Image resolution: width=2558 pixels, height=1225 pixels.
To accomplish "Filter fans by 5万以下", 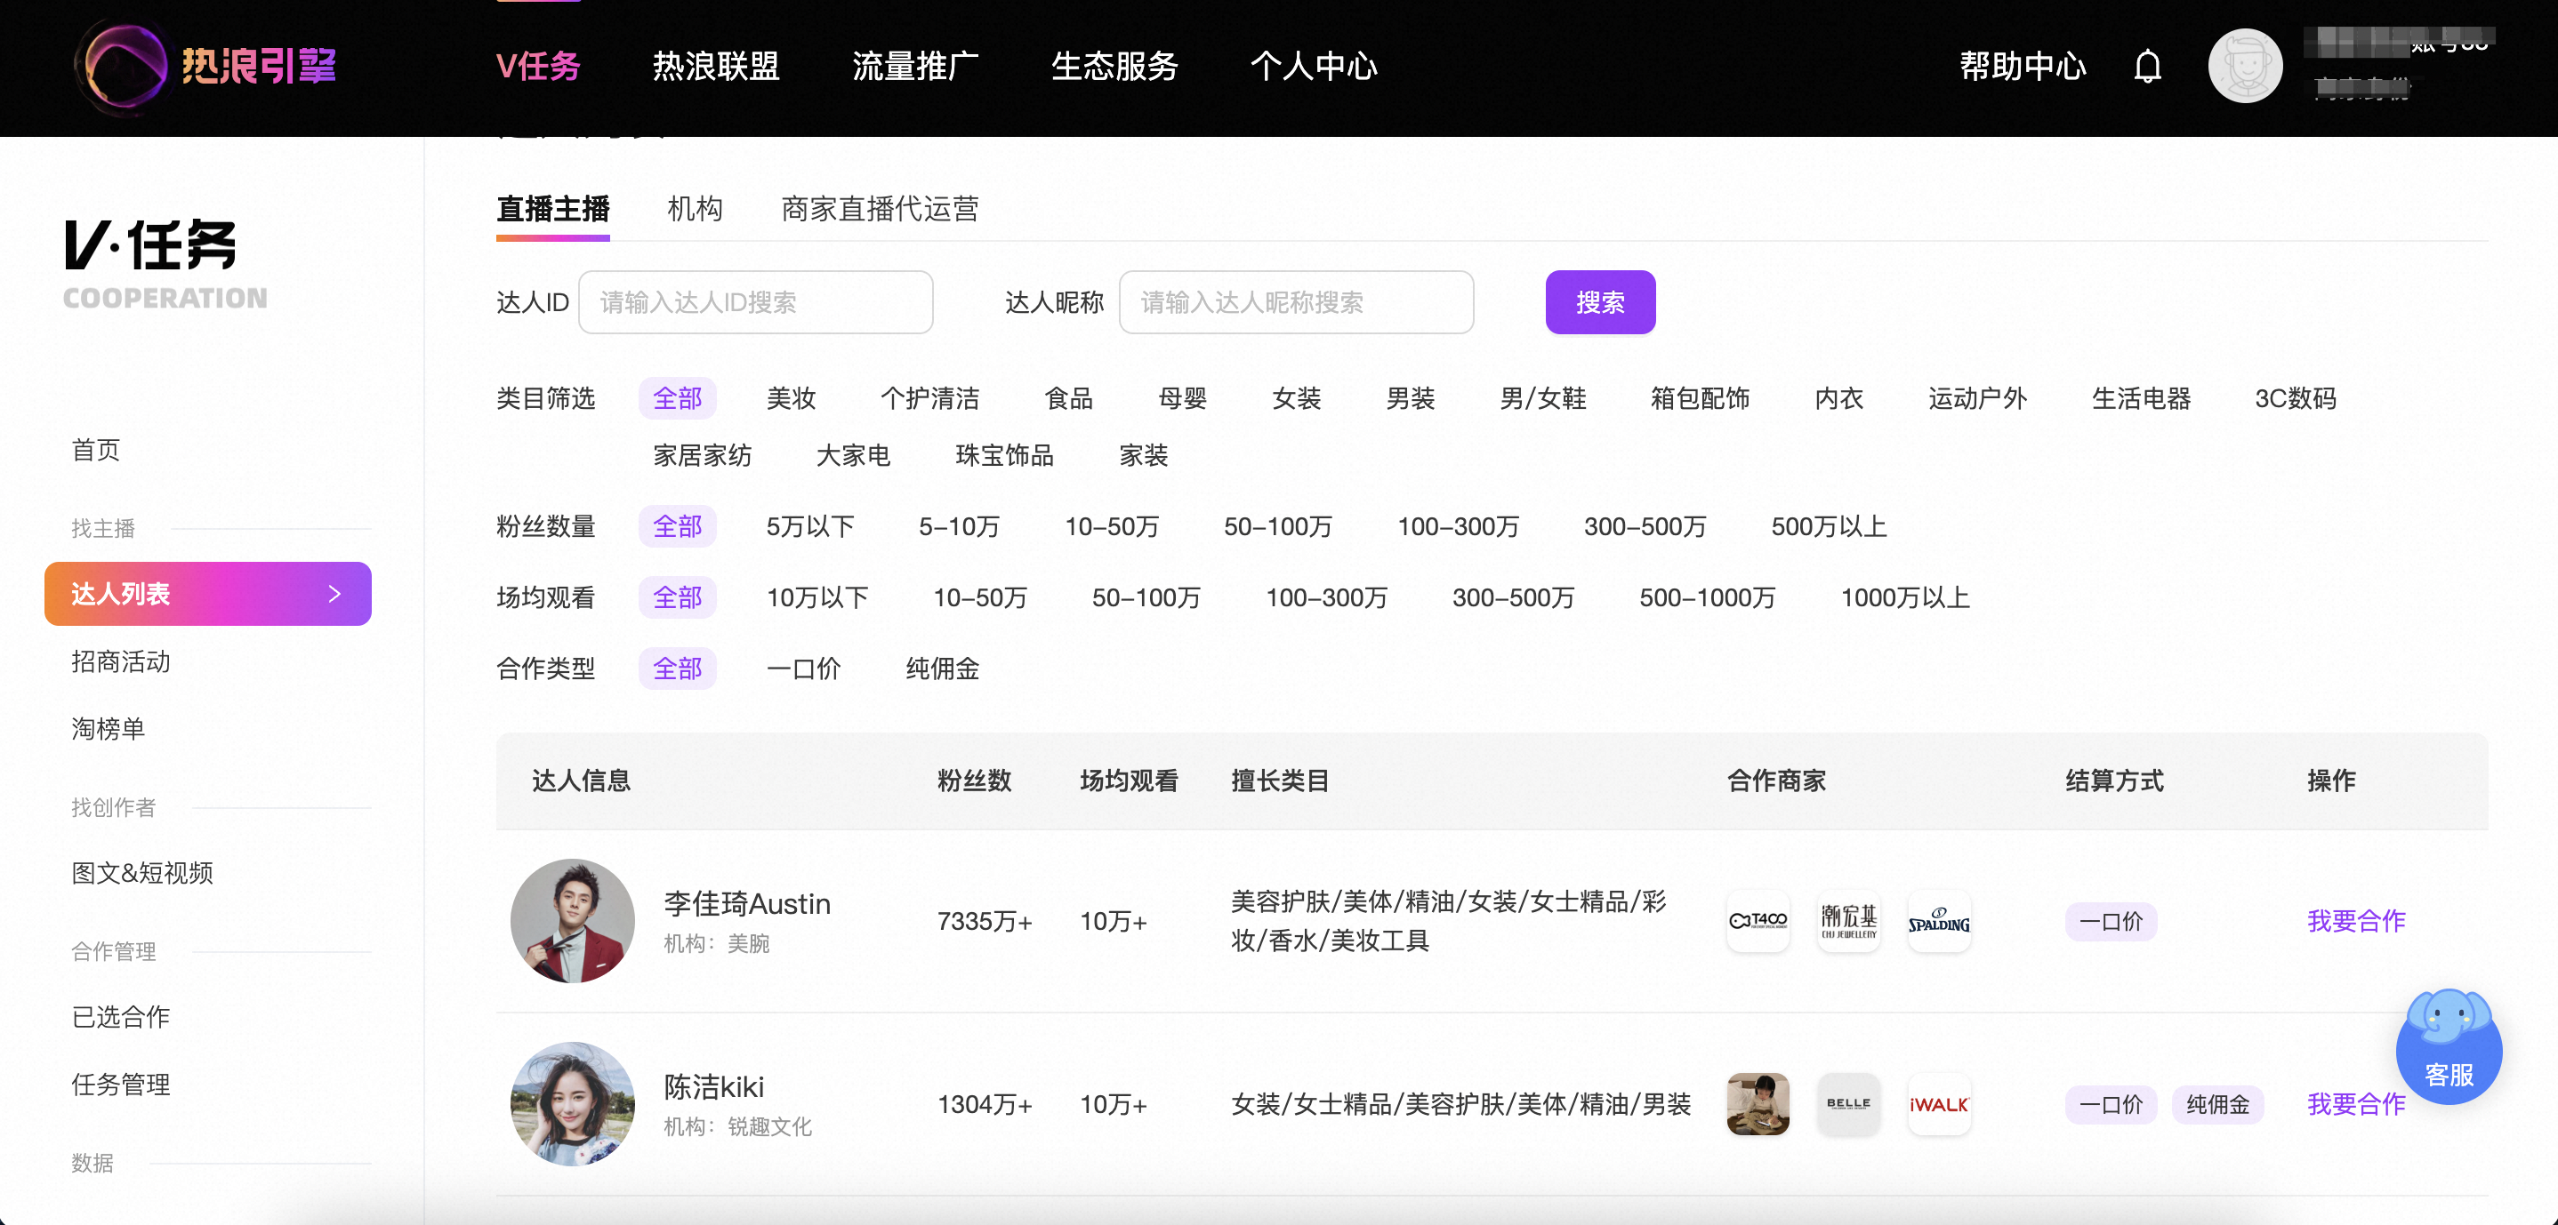I will [x=810, y=525].
